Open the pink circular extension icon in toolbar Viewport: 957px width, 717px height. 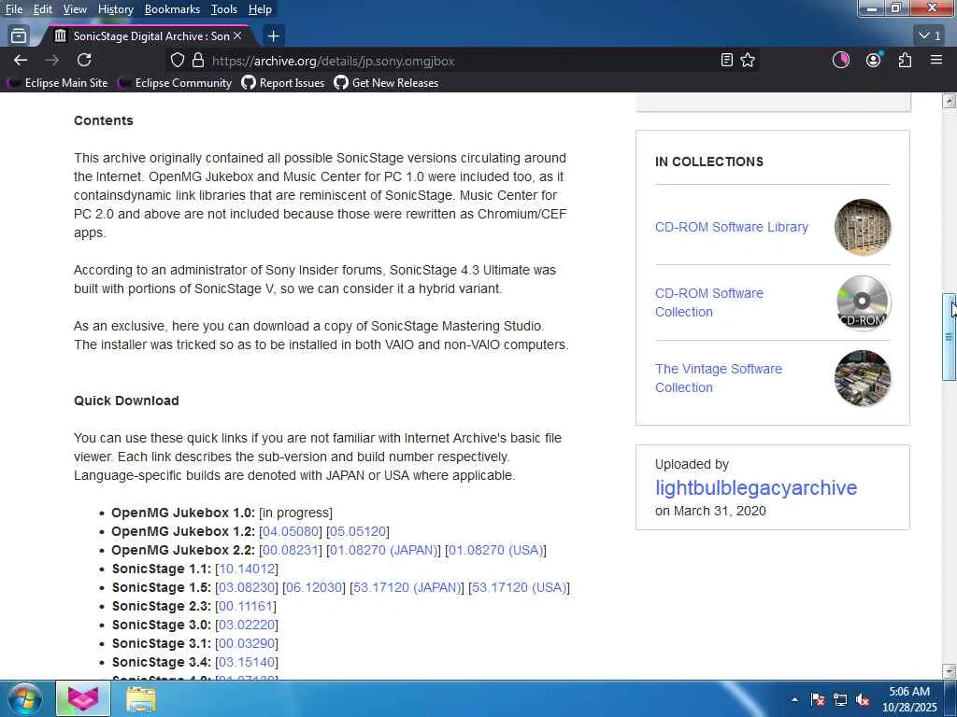click(841, 60)
